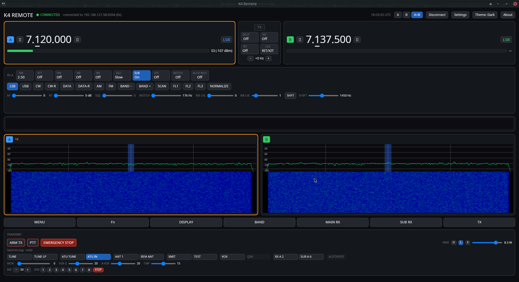
Task: Open the LSB mode badge on VFO B
Action: coord(506,40)
